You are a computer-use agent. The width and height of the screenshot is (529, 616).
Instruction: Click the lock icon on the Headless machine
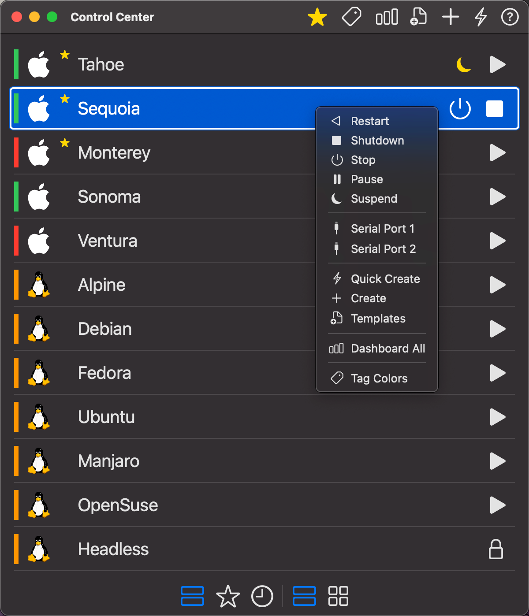point(495,549)
